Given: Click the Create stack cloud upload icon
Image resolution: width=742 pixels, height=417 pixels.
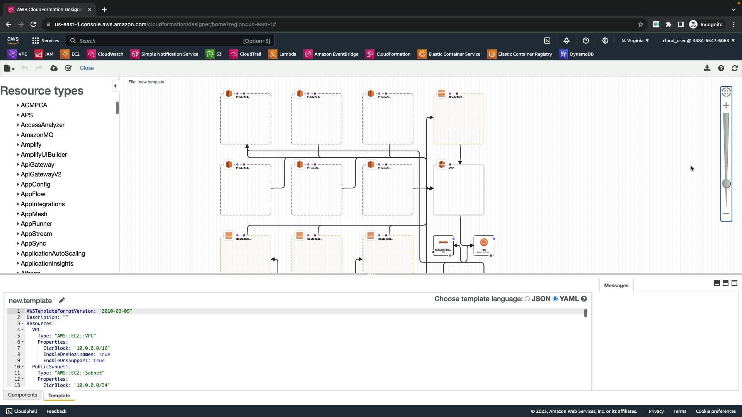Looking at the screenshot, I should (x=54, y=68).
